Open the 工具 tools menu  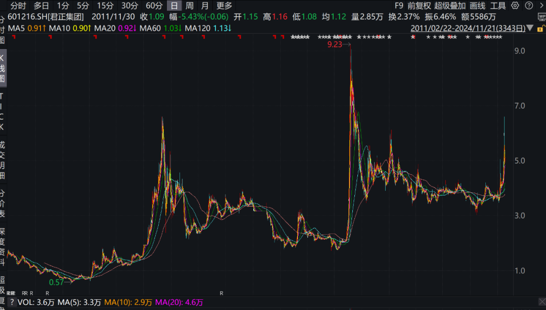(498, 6)
